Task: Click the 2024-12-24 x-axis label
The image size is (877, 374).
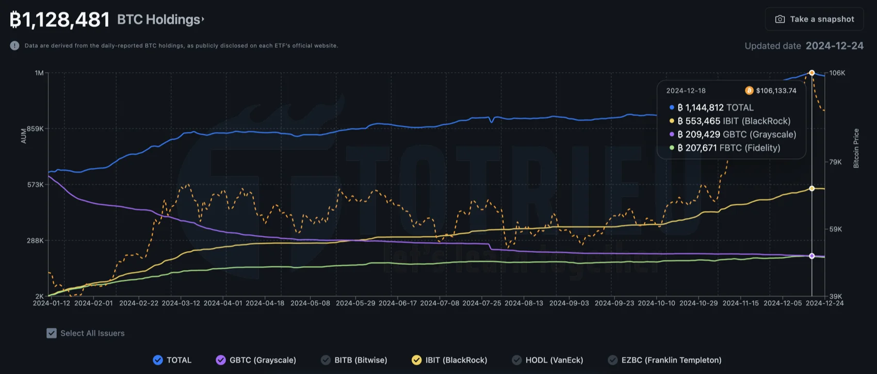Action: 824,303
